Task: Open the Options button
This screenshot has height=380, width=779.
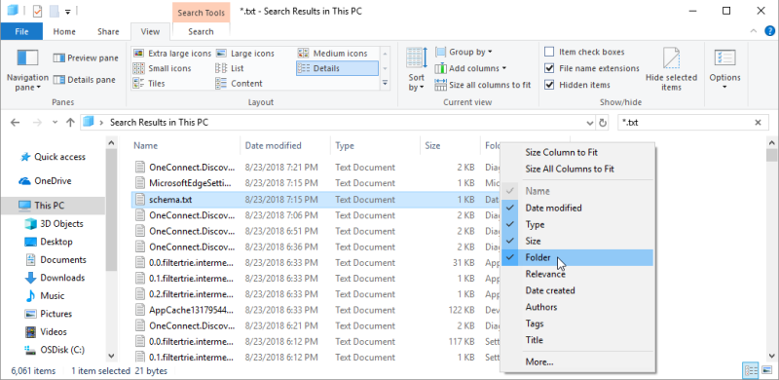Action: tap(724, 69)
